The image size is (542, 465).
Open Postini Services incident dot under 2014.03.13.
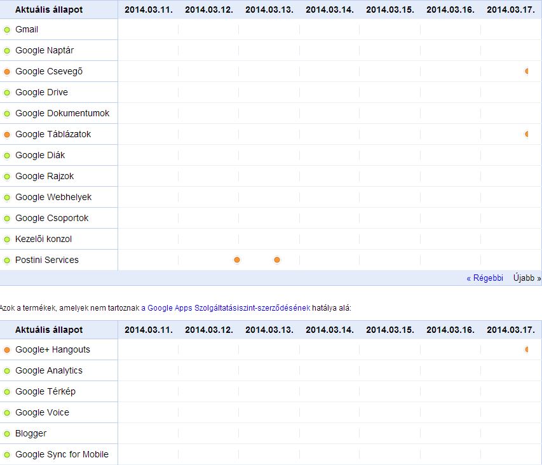click(x=277, y=260)
